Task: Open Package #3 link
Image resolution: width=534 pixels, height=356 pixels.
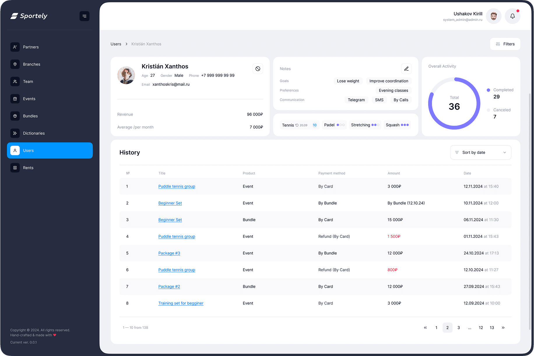Action: tap(169, 253)
